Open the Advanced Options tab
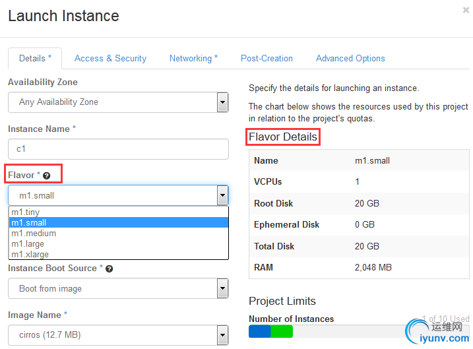 350,58
